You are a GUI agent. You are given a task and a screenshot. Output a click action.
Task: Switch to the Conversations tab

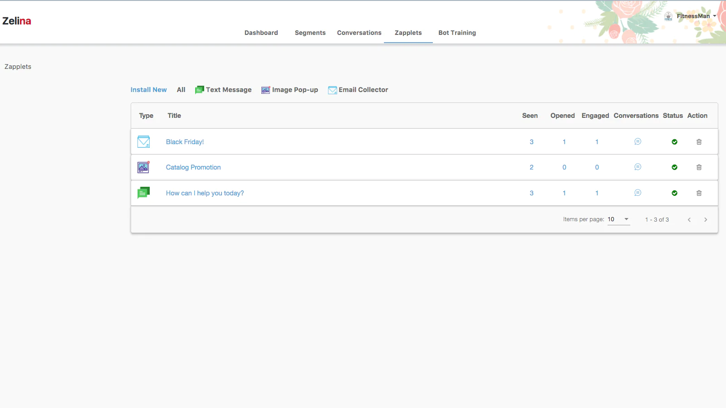(359, 33)
